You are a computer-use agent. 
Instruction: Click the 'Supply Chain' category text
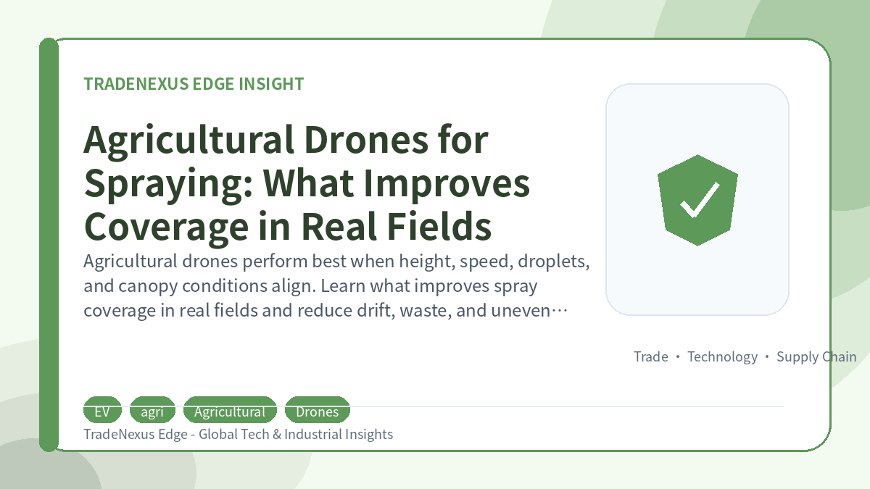[x=816, y=356]
